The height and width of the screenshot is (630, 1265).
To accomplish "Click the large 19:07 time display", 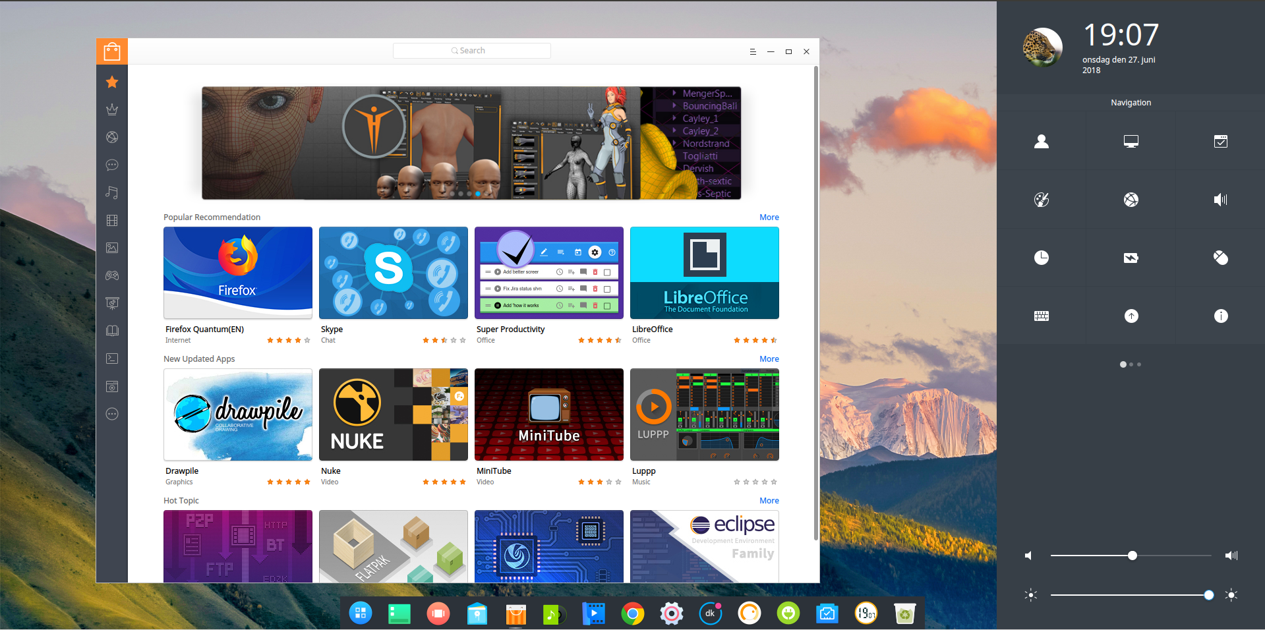I will (1121, 35).
